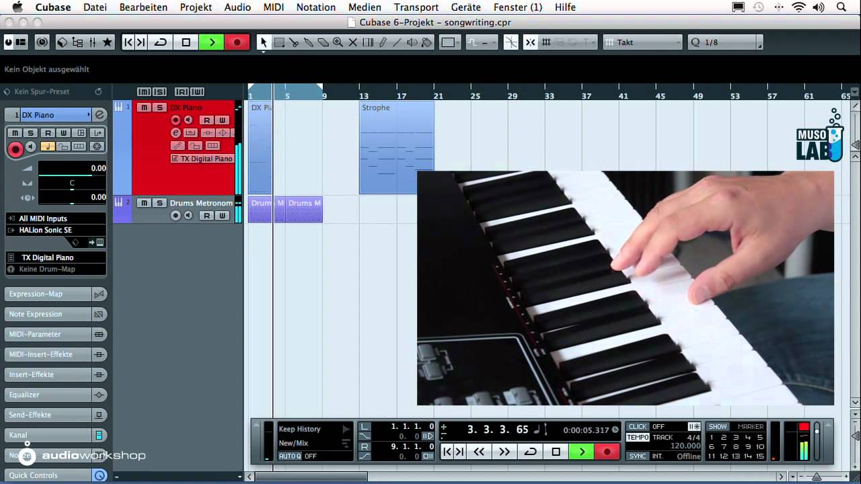Screen dimensions: 861x484
Task: Open the Takt grid type dropdown
Action: tap(643, 42)
